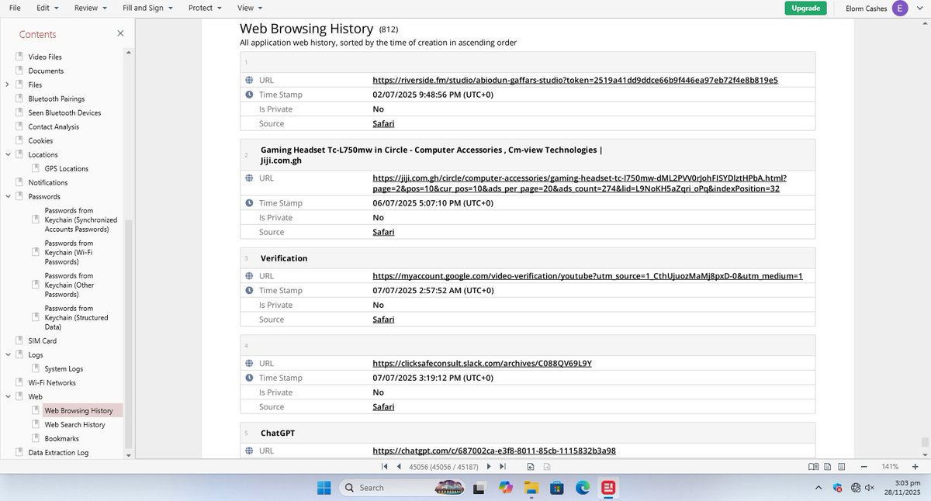931x501 pixels.
Task: Select Bluetooth Pairings in contents
Action: pos(57,98)
